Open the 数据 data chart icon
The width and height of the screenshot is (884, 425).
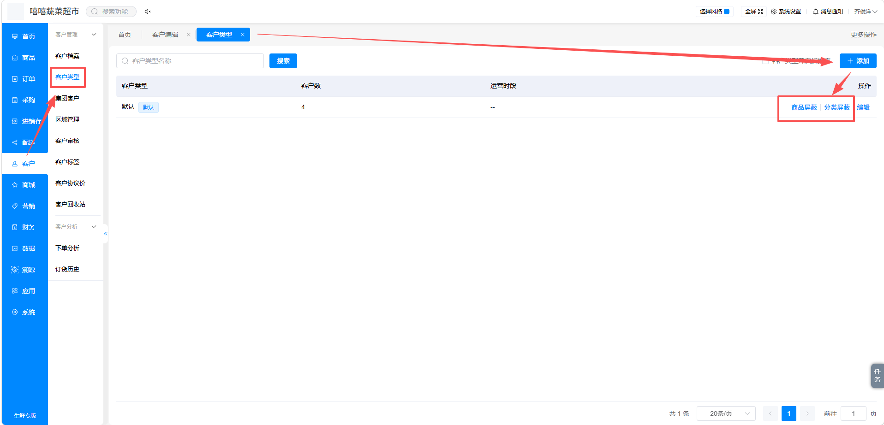click(15, 248)
